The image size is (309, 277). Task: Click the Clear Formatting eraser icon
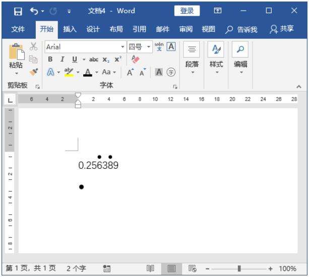tap(135, 60)
